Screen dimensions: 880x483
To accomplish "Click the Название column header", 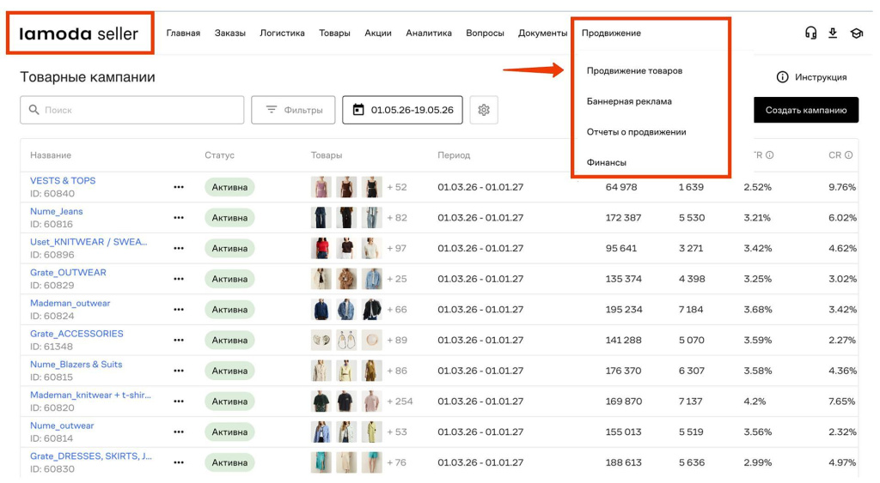I will 51,155.
